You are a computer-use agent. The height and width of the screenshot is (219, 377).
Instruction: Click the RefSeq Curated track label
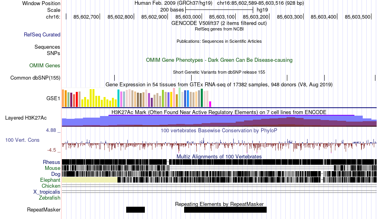[42, 34]
